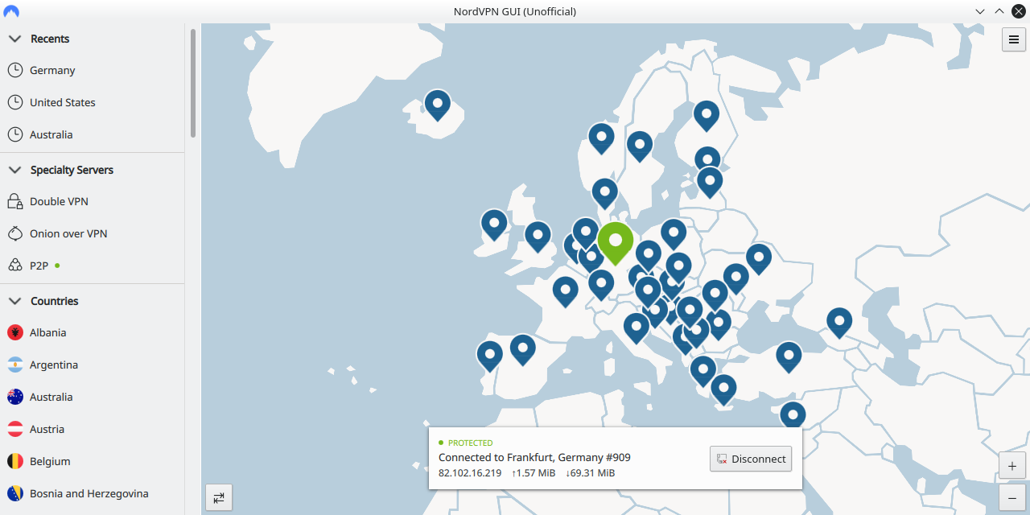Click the Onion over VPN onion icon
This screenshot has height=515, width=1030.
(x=14, y=233)
